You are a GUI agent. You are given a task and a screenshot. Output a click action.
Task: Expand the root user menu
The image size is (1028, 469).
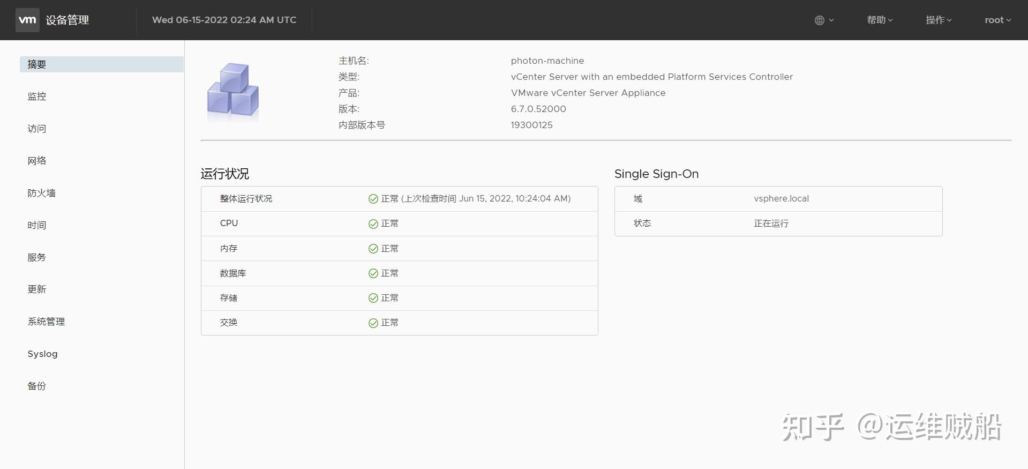click(997, 20)
